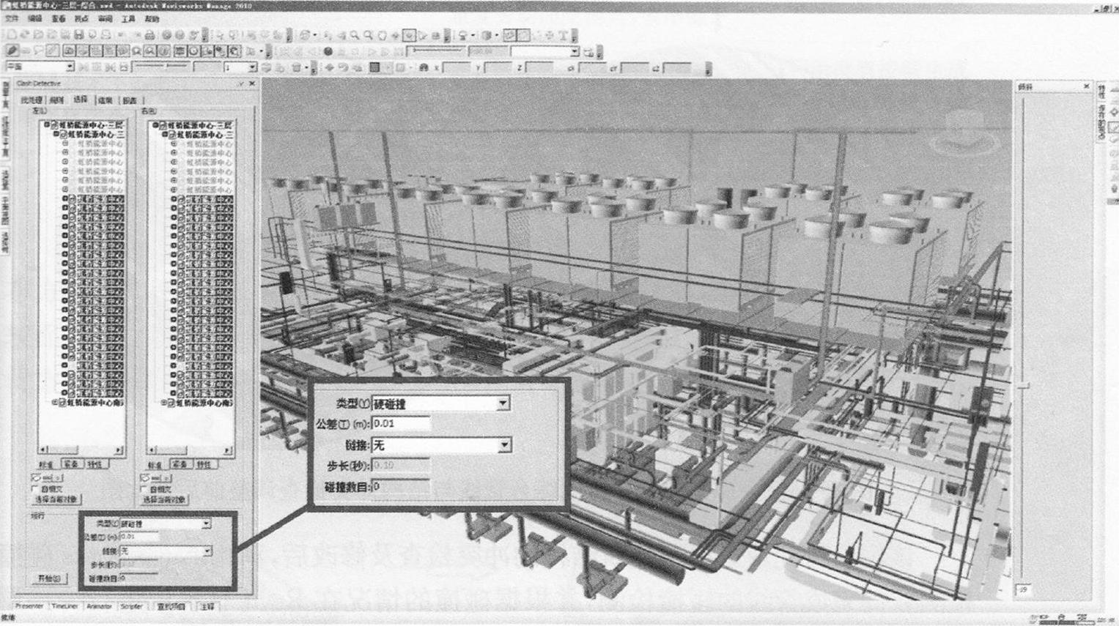
Task: Click the tolerance input field showing 0.01
Action: click(139, 537)
